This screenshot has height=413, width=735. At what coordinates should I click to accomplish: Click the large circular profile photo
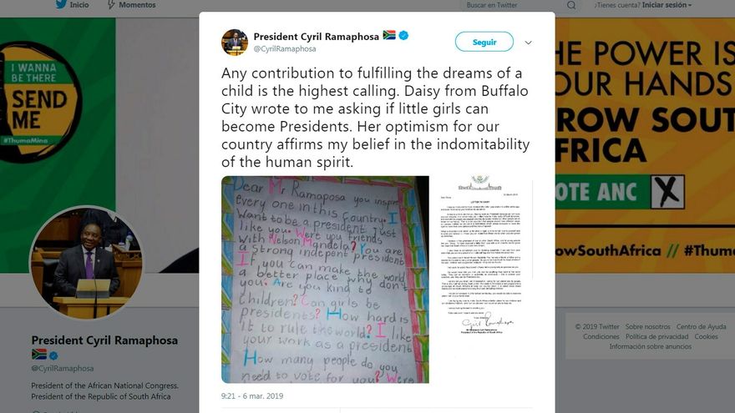pyautogui.click(x=87, y=263)
